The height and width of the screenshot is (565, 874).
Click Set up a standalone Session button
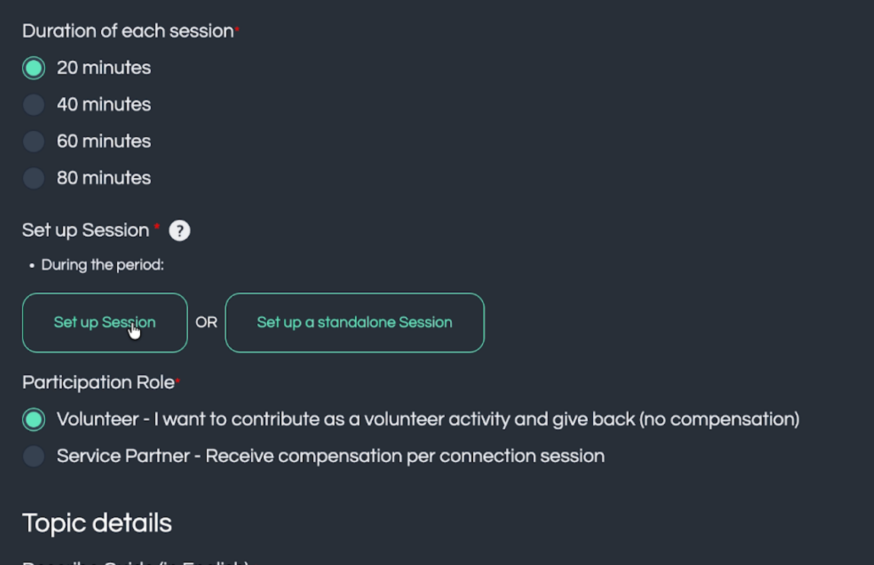point(354,323)
